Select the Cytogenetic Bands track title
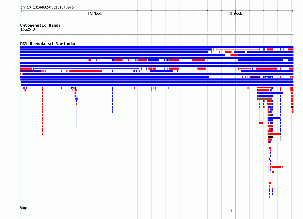The height and width of the screenshot is (219, 303). (41, 25)
